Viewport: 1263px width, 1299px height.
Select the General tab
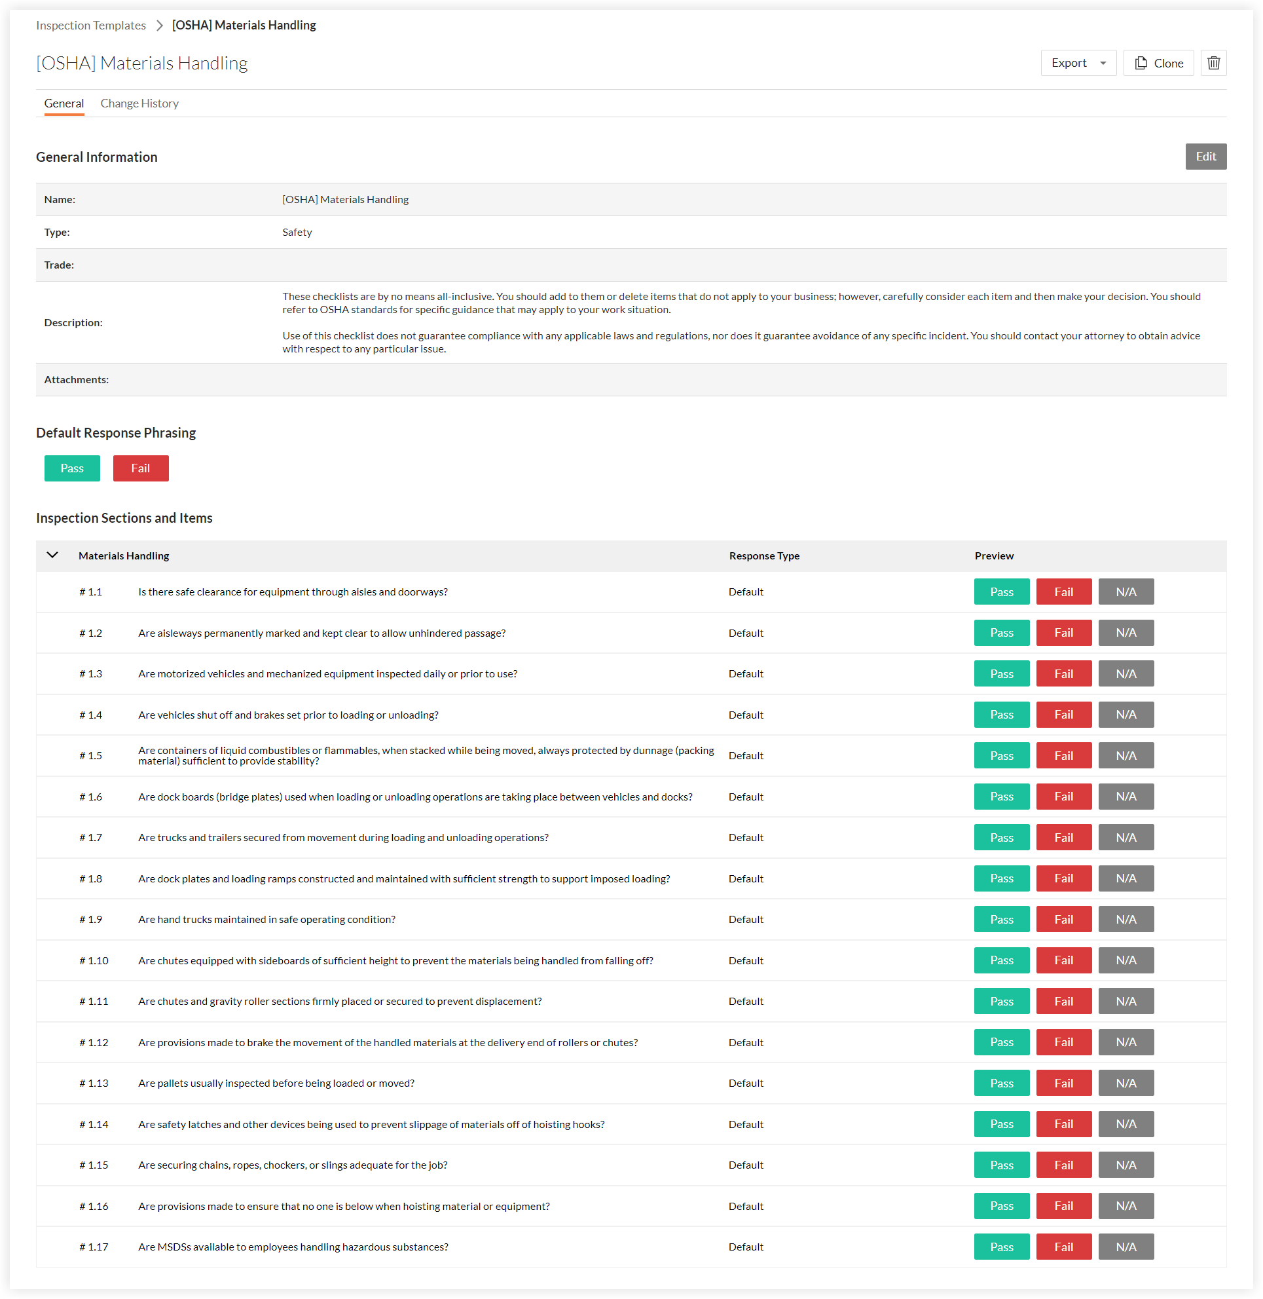point(64,104)
